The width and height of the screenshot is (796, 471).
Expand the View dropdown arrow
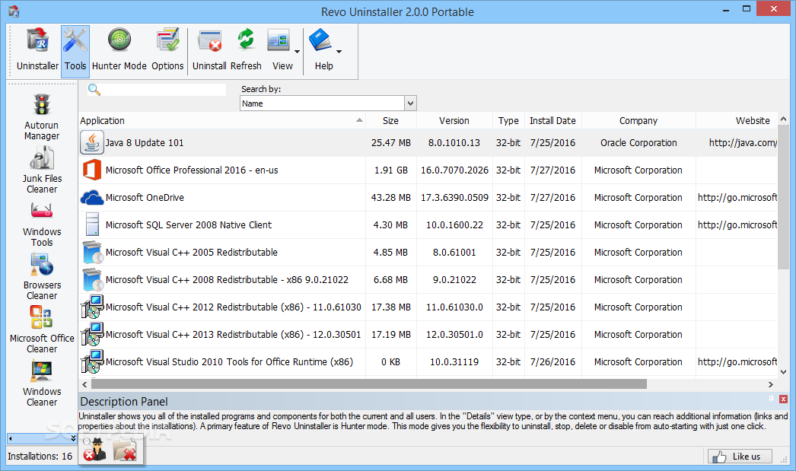[297, 51]
